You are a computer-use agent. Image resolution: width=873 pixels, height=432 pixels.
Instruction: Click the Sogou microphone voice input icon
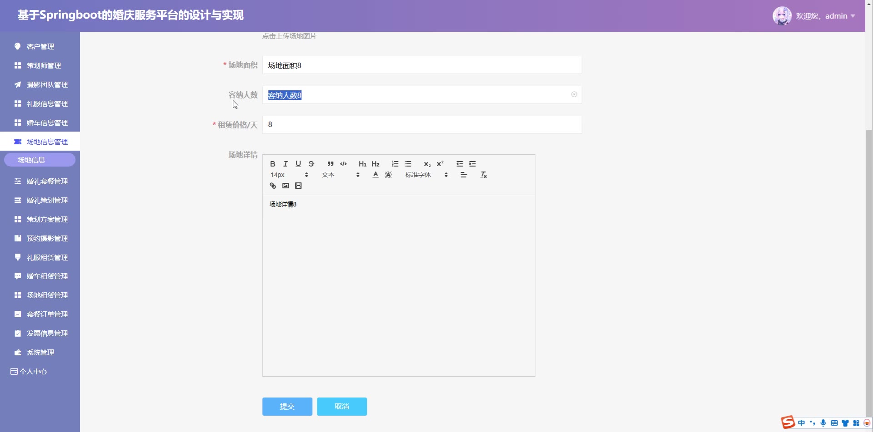tap(823, 423)
